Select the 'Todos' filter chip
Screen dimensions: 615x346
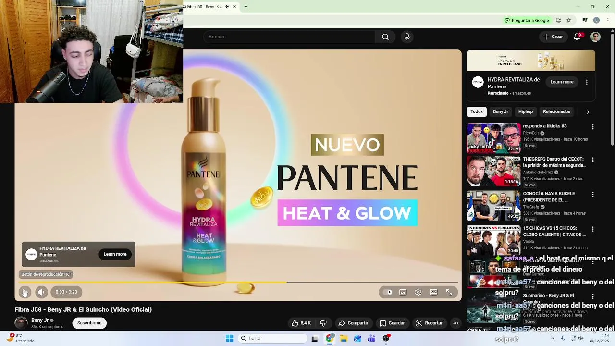pyautogui.click(x=477, y=112)
